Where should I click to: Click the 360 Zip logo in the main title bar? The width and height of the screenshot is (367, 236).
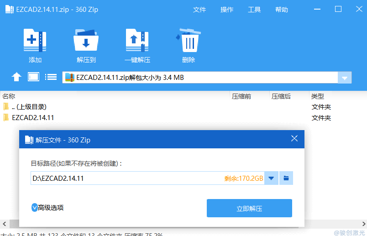click(x=10, y=10)
